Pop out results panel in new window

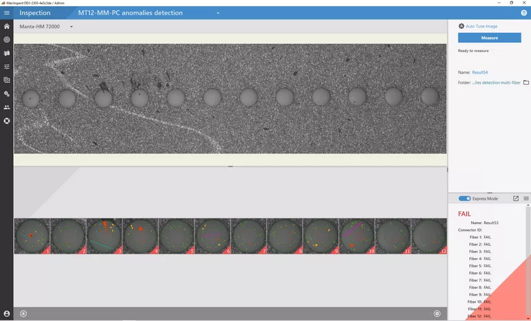coord(516,198)
